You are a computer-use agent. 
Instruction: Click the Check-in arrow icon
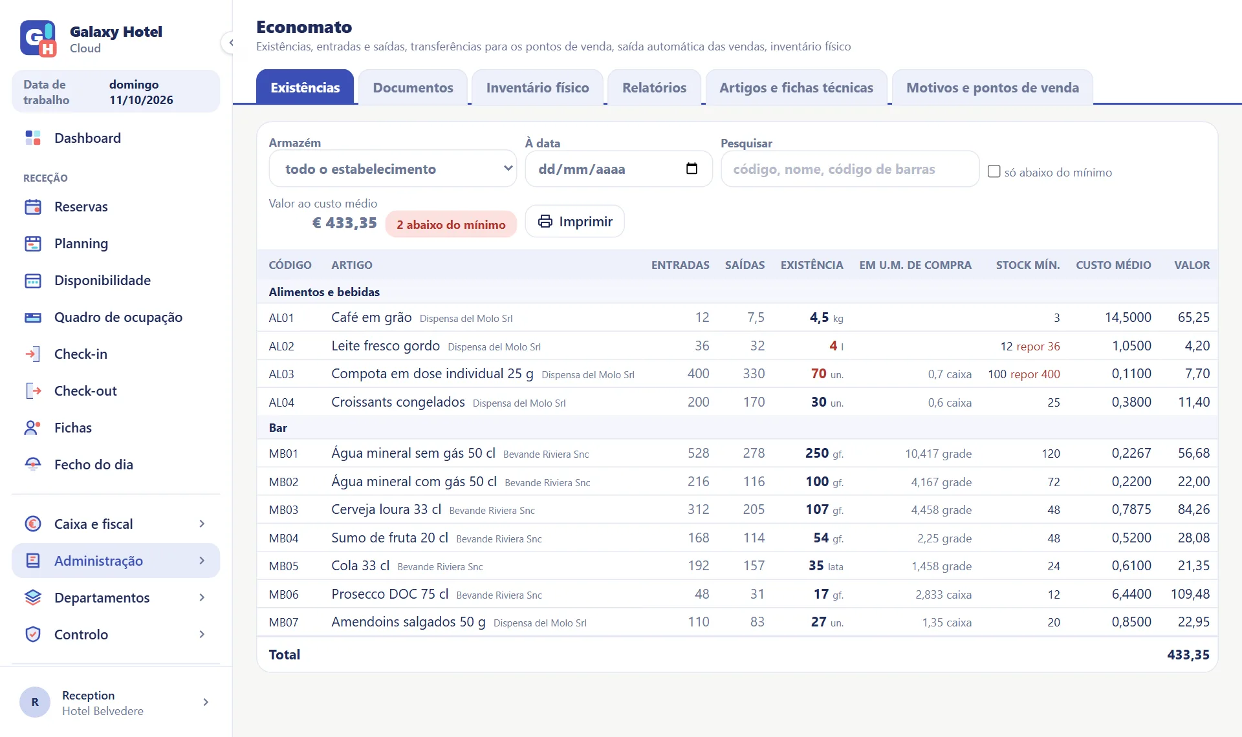click(x=33, y=354)
